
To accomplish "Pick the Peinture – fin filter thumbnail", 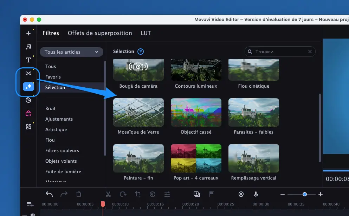I will point(138,158).
